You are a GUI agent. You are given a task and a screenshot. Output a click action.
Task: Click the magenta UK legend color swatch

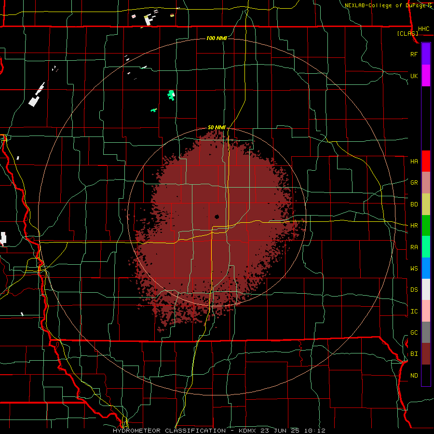coord(426,76)
